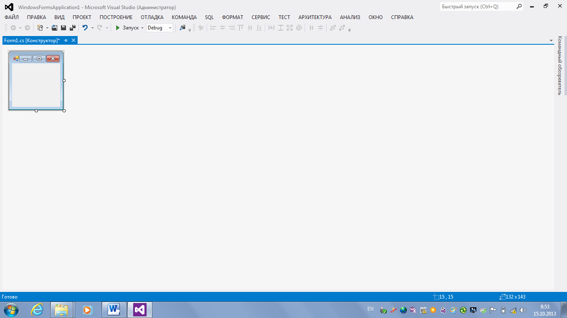Close the Form1.cs designer tab
The width and height of the screenshot is (567, 318).
click(73, 40)
